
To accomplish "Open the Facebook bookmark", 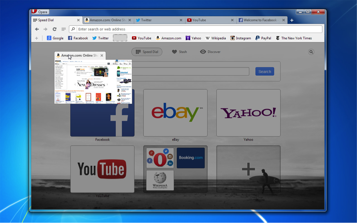I will click(78, 38).
